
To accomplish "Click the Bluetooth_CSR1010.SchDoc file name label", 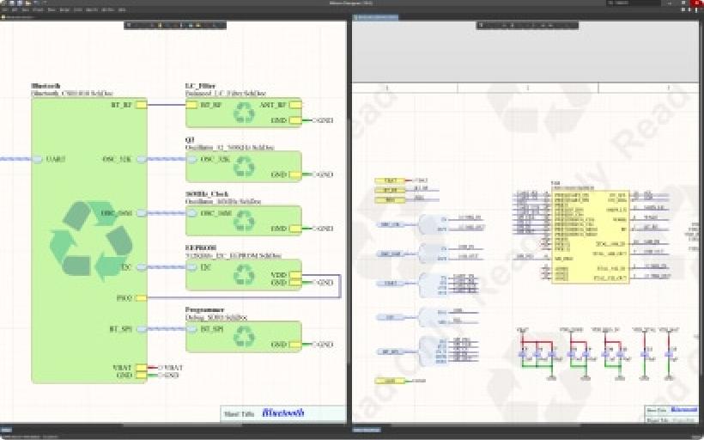I will [72, 94].
